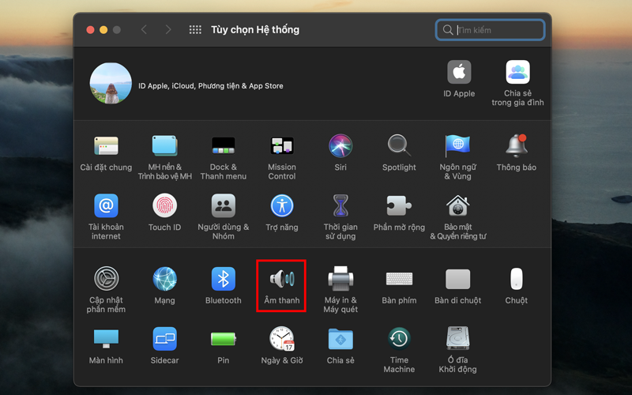
Task: Show all preferences with grid button
Action: (195, 30)
